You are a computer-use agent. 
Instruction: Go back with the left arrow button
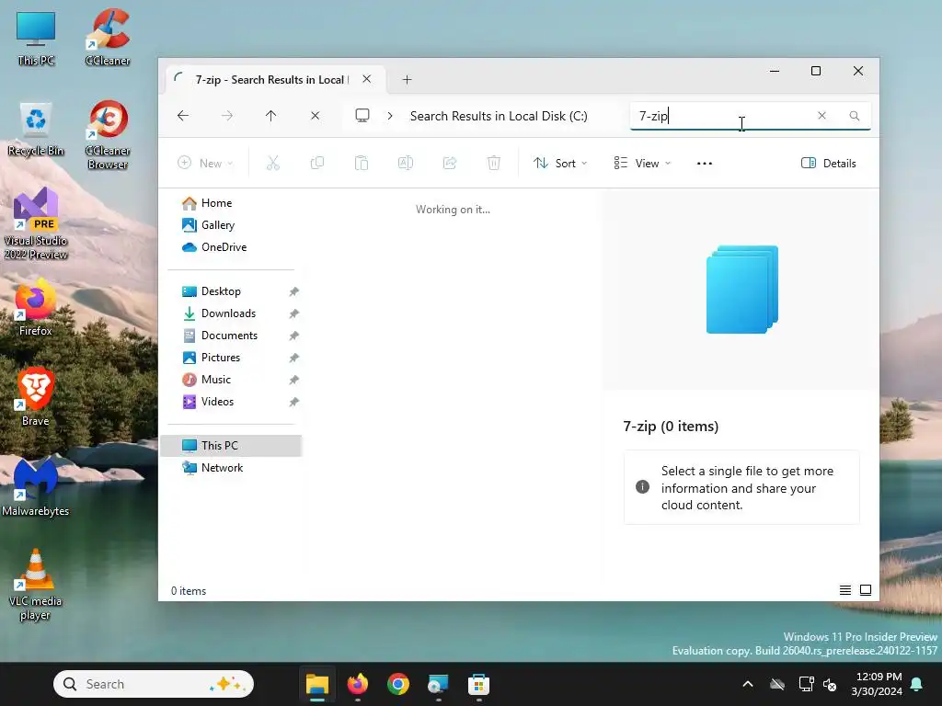[183, 116]
